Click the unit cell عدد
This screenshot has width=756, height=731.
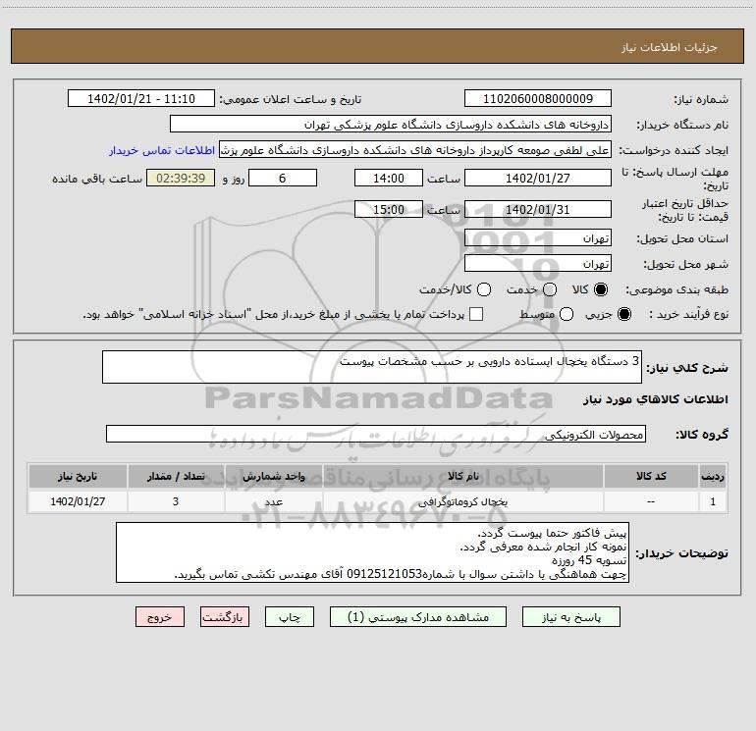[x=273, y=501]
